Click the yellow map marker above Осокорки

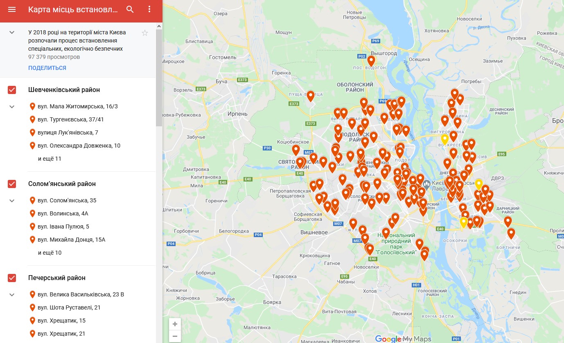coord(464,222)
